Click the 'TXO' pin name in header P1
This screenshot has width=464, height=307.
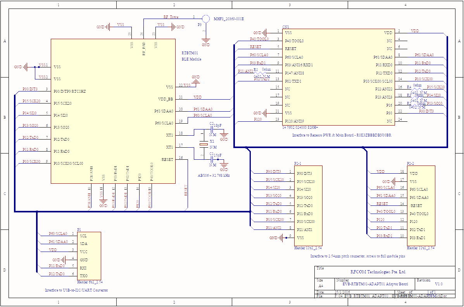84,276
